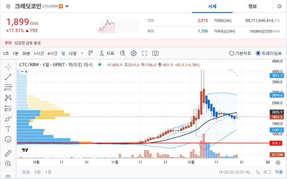Click the alert clock-lightning icon

[123, 53]
